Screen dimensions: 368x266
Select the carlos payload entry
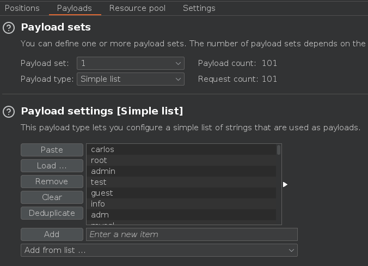tap(181, 149)
